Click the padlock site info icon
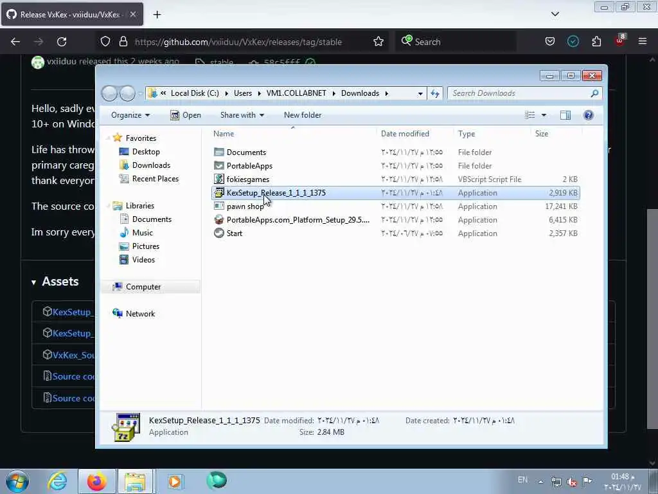 pos(123,42)
